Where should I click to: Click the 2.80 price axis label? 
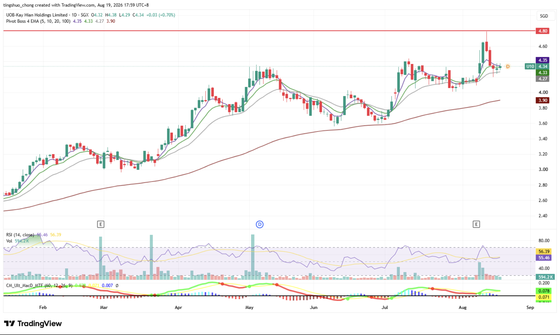(543, 185)
